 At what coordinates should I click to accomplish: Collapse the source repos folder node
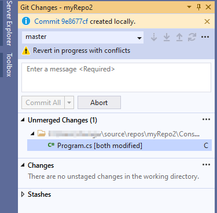pyautogui.click(x=32, y=133)
